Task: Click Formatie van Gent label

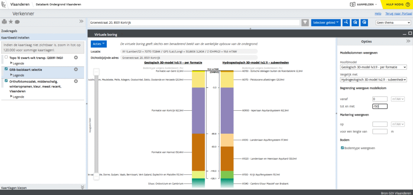Action: [x=169, y=71]
